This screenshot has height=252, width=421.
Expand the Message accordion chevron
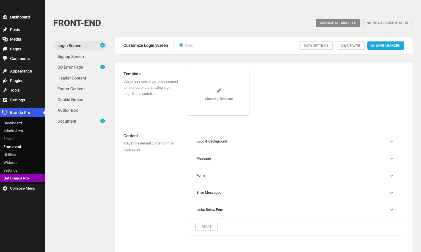click(392, 158)
